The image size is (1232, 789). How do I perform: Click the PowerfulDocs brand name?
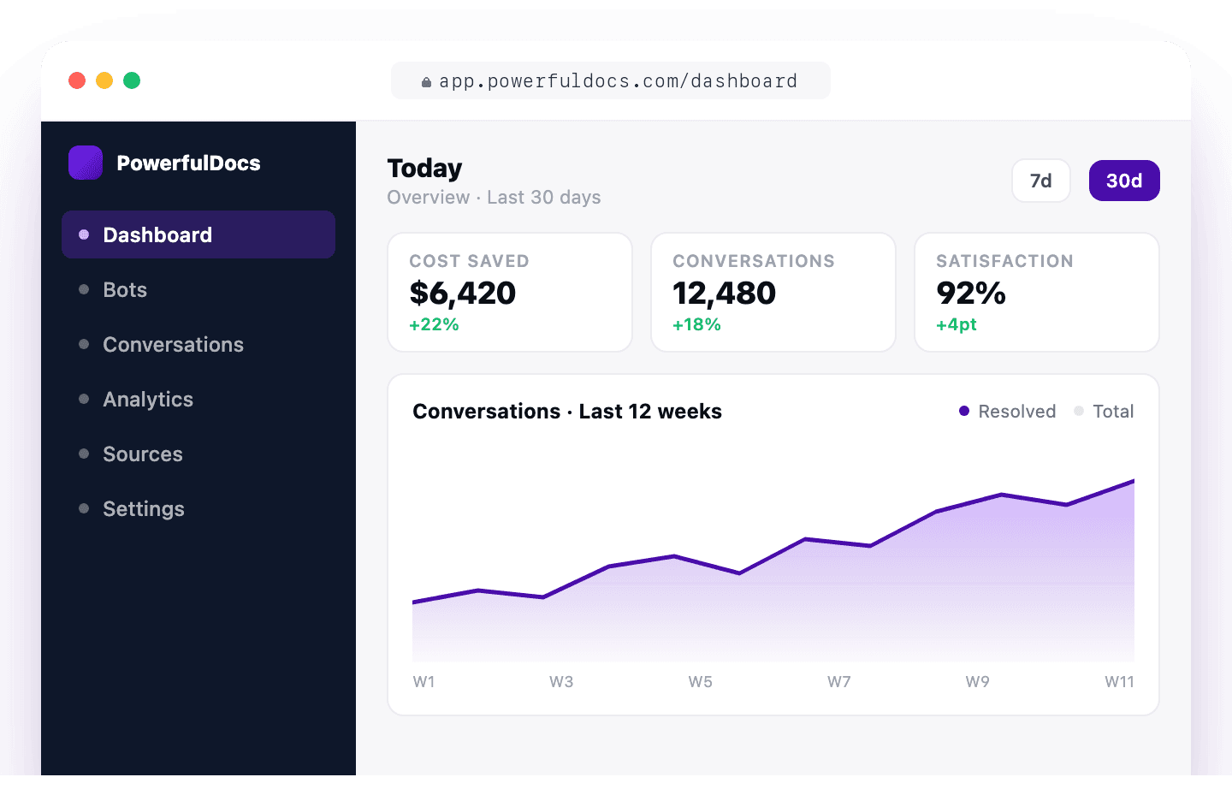tap(189, 163)
